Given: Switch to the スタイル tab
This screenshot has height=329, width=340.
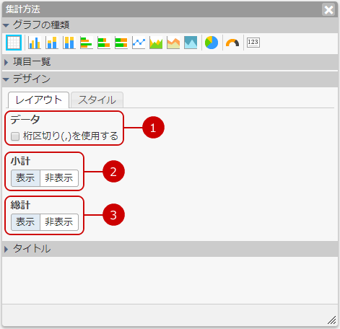Looking at the screenshot, I should click(97, 100).
